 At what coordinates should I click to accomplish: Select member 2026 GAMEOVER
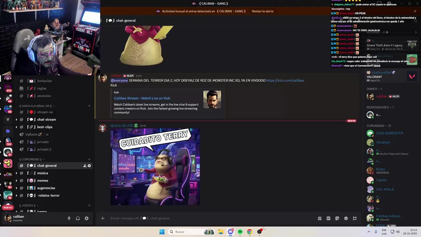click(x=392, y=133)
